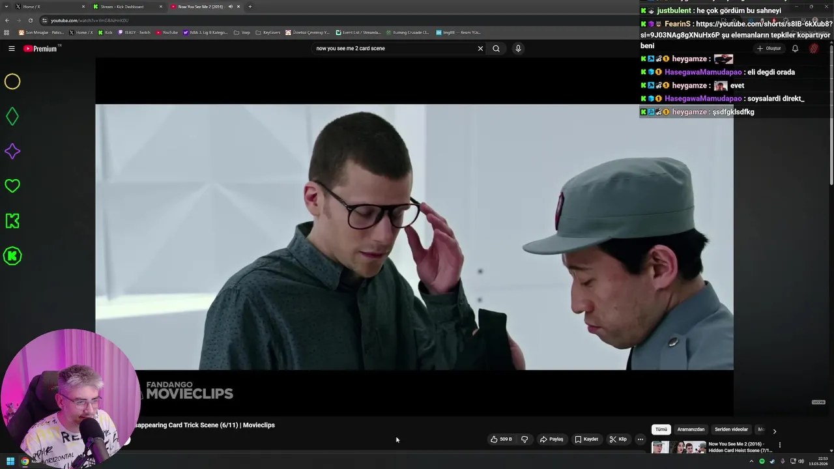Select the Seriden videolar filter chip

tap(731, 429)
